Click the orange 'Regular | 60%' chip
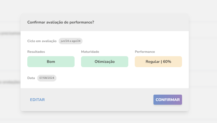This screenshot has height=123, width=217. (x=158, y=62)
